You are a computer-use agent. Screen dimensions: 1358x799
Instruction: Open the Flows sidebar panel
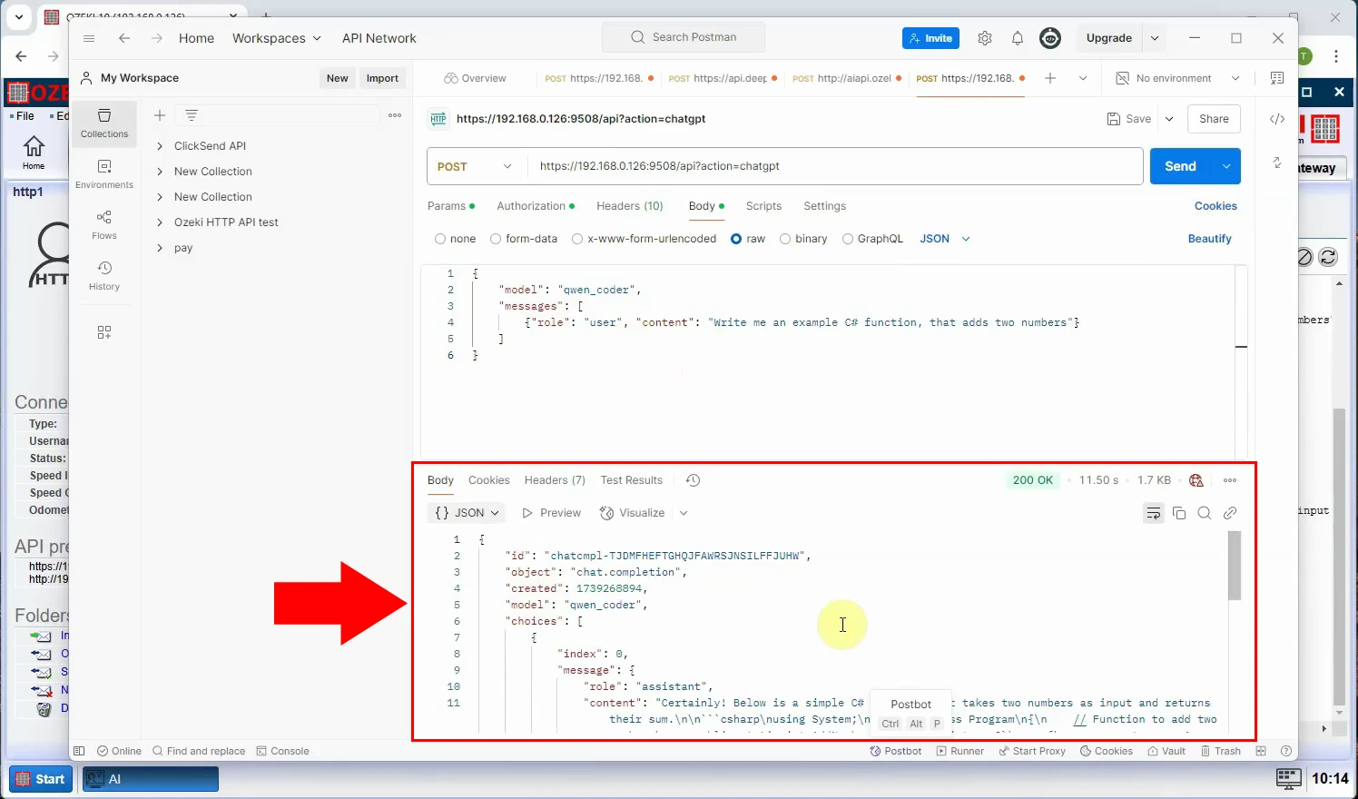pyautogui.click(x=104, y=225)
